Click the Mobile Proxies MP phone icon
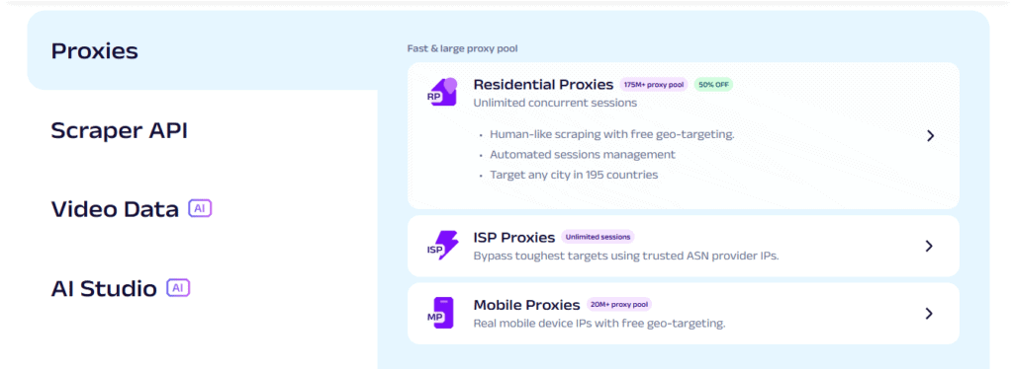 [x=442, y=313]
